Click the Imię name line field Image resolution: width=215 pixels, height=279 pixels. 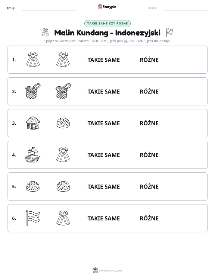(49, 8)
